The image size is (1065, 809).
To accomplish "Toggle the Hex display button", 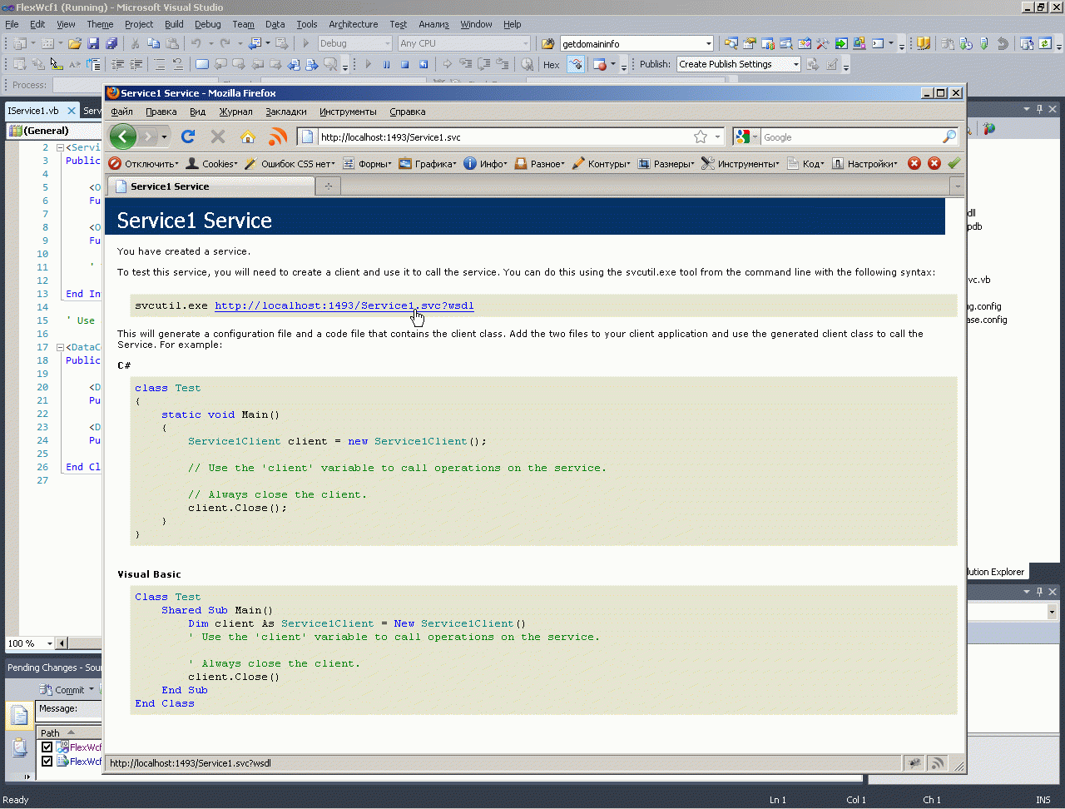I will (x=552, y=64).
